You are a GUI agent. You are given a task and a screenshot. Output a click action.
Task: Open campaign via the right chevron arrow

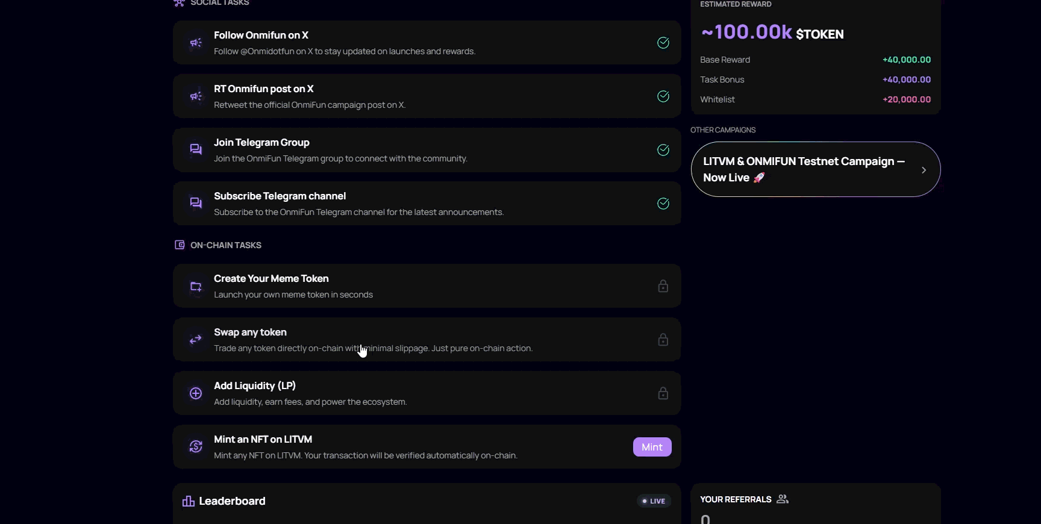pos(924,170)
